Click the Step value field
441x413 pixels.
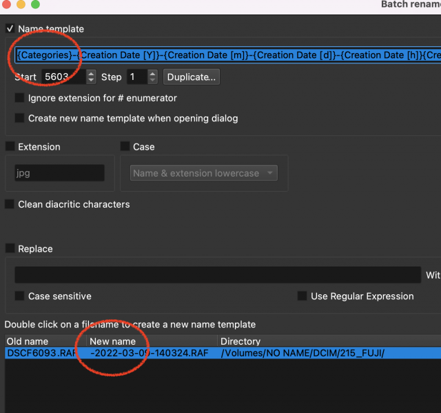coord(137,77)
